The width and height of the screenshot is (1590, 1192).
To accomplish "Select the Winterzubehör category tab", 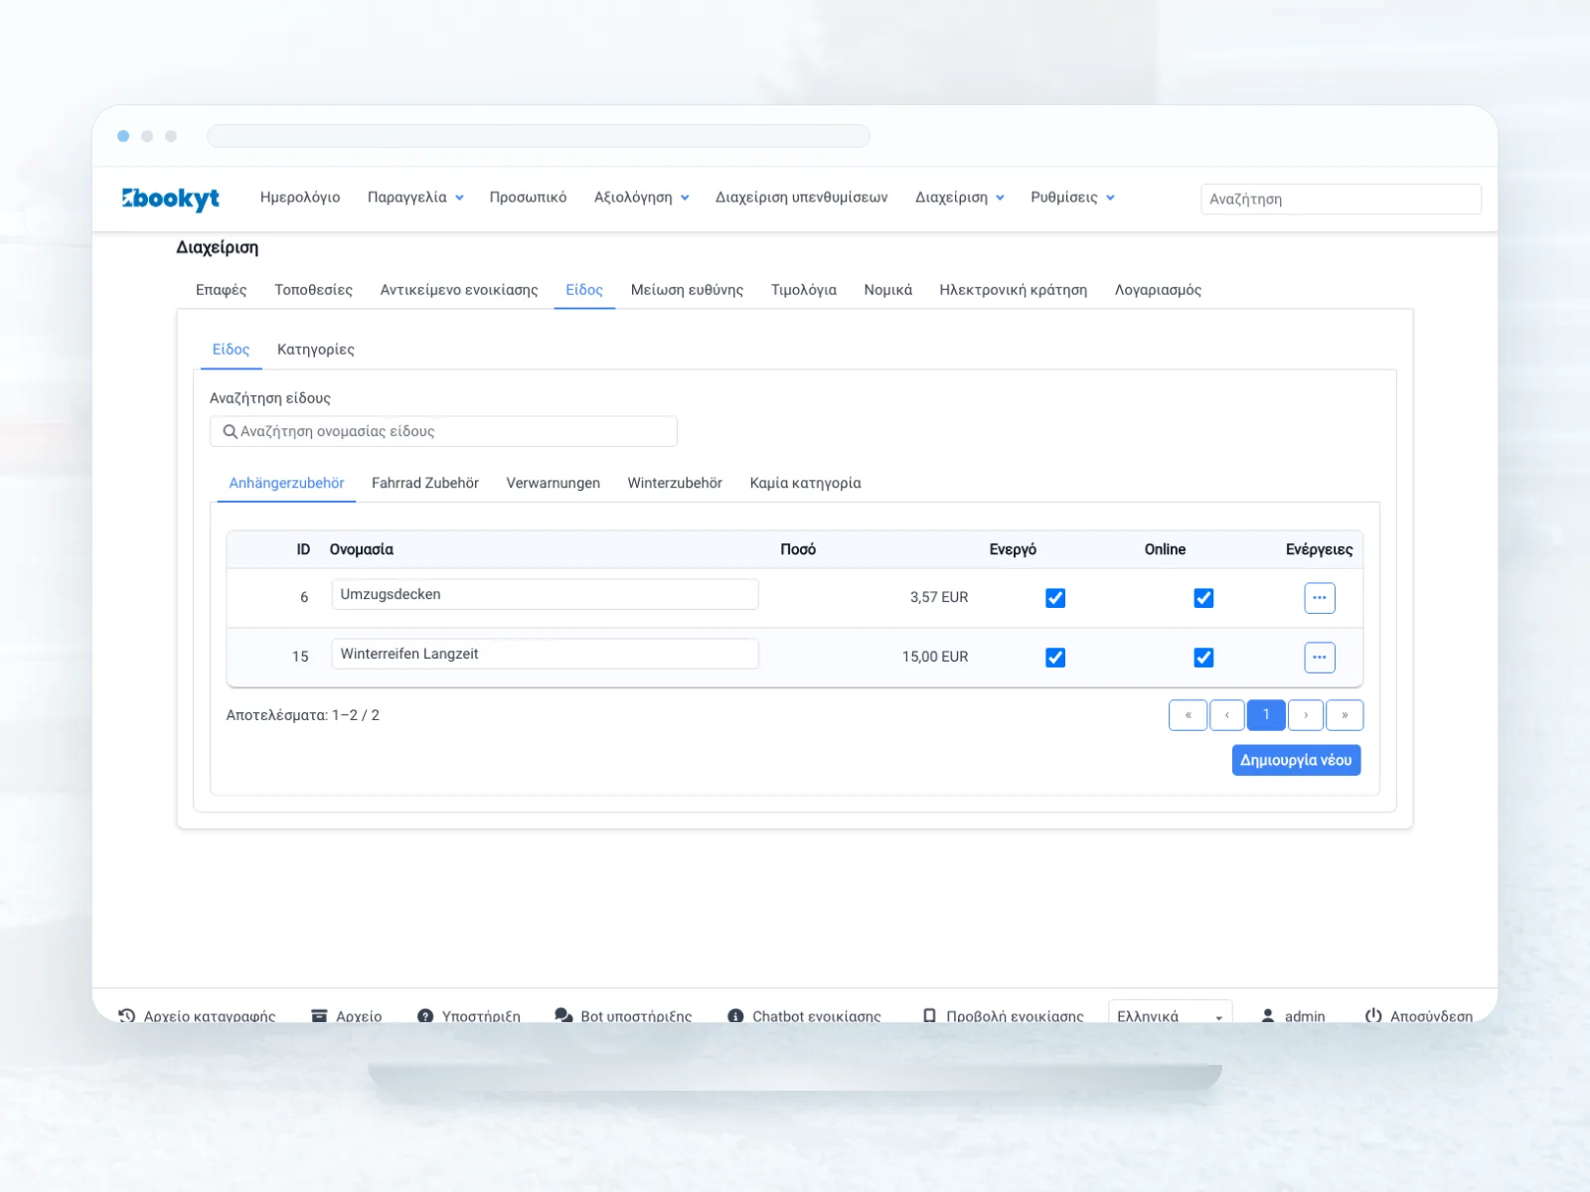I will click(675, 483).
